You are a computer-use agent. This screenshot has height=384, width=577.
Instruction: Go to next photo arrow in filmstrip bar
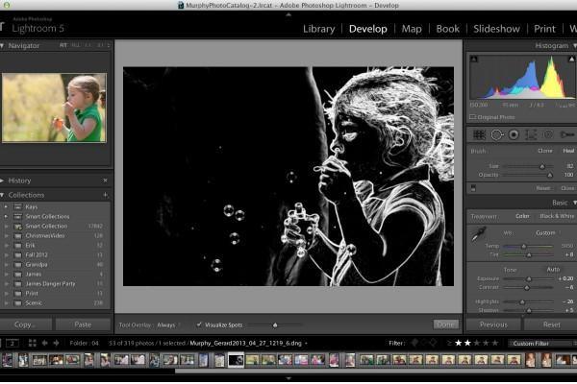(57, 344)
